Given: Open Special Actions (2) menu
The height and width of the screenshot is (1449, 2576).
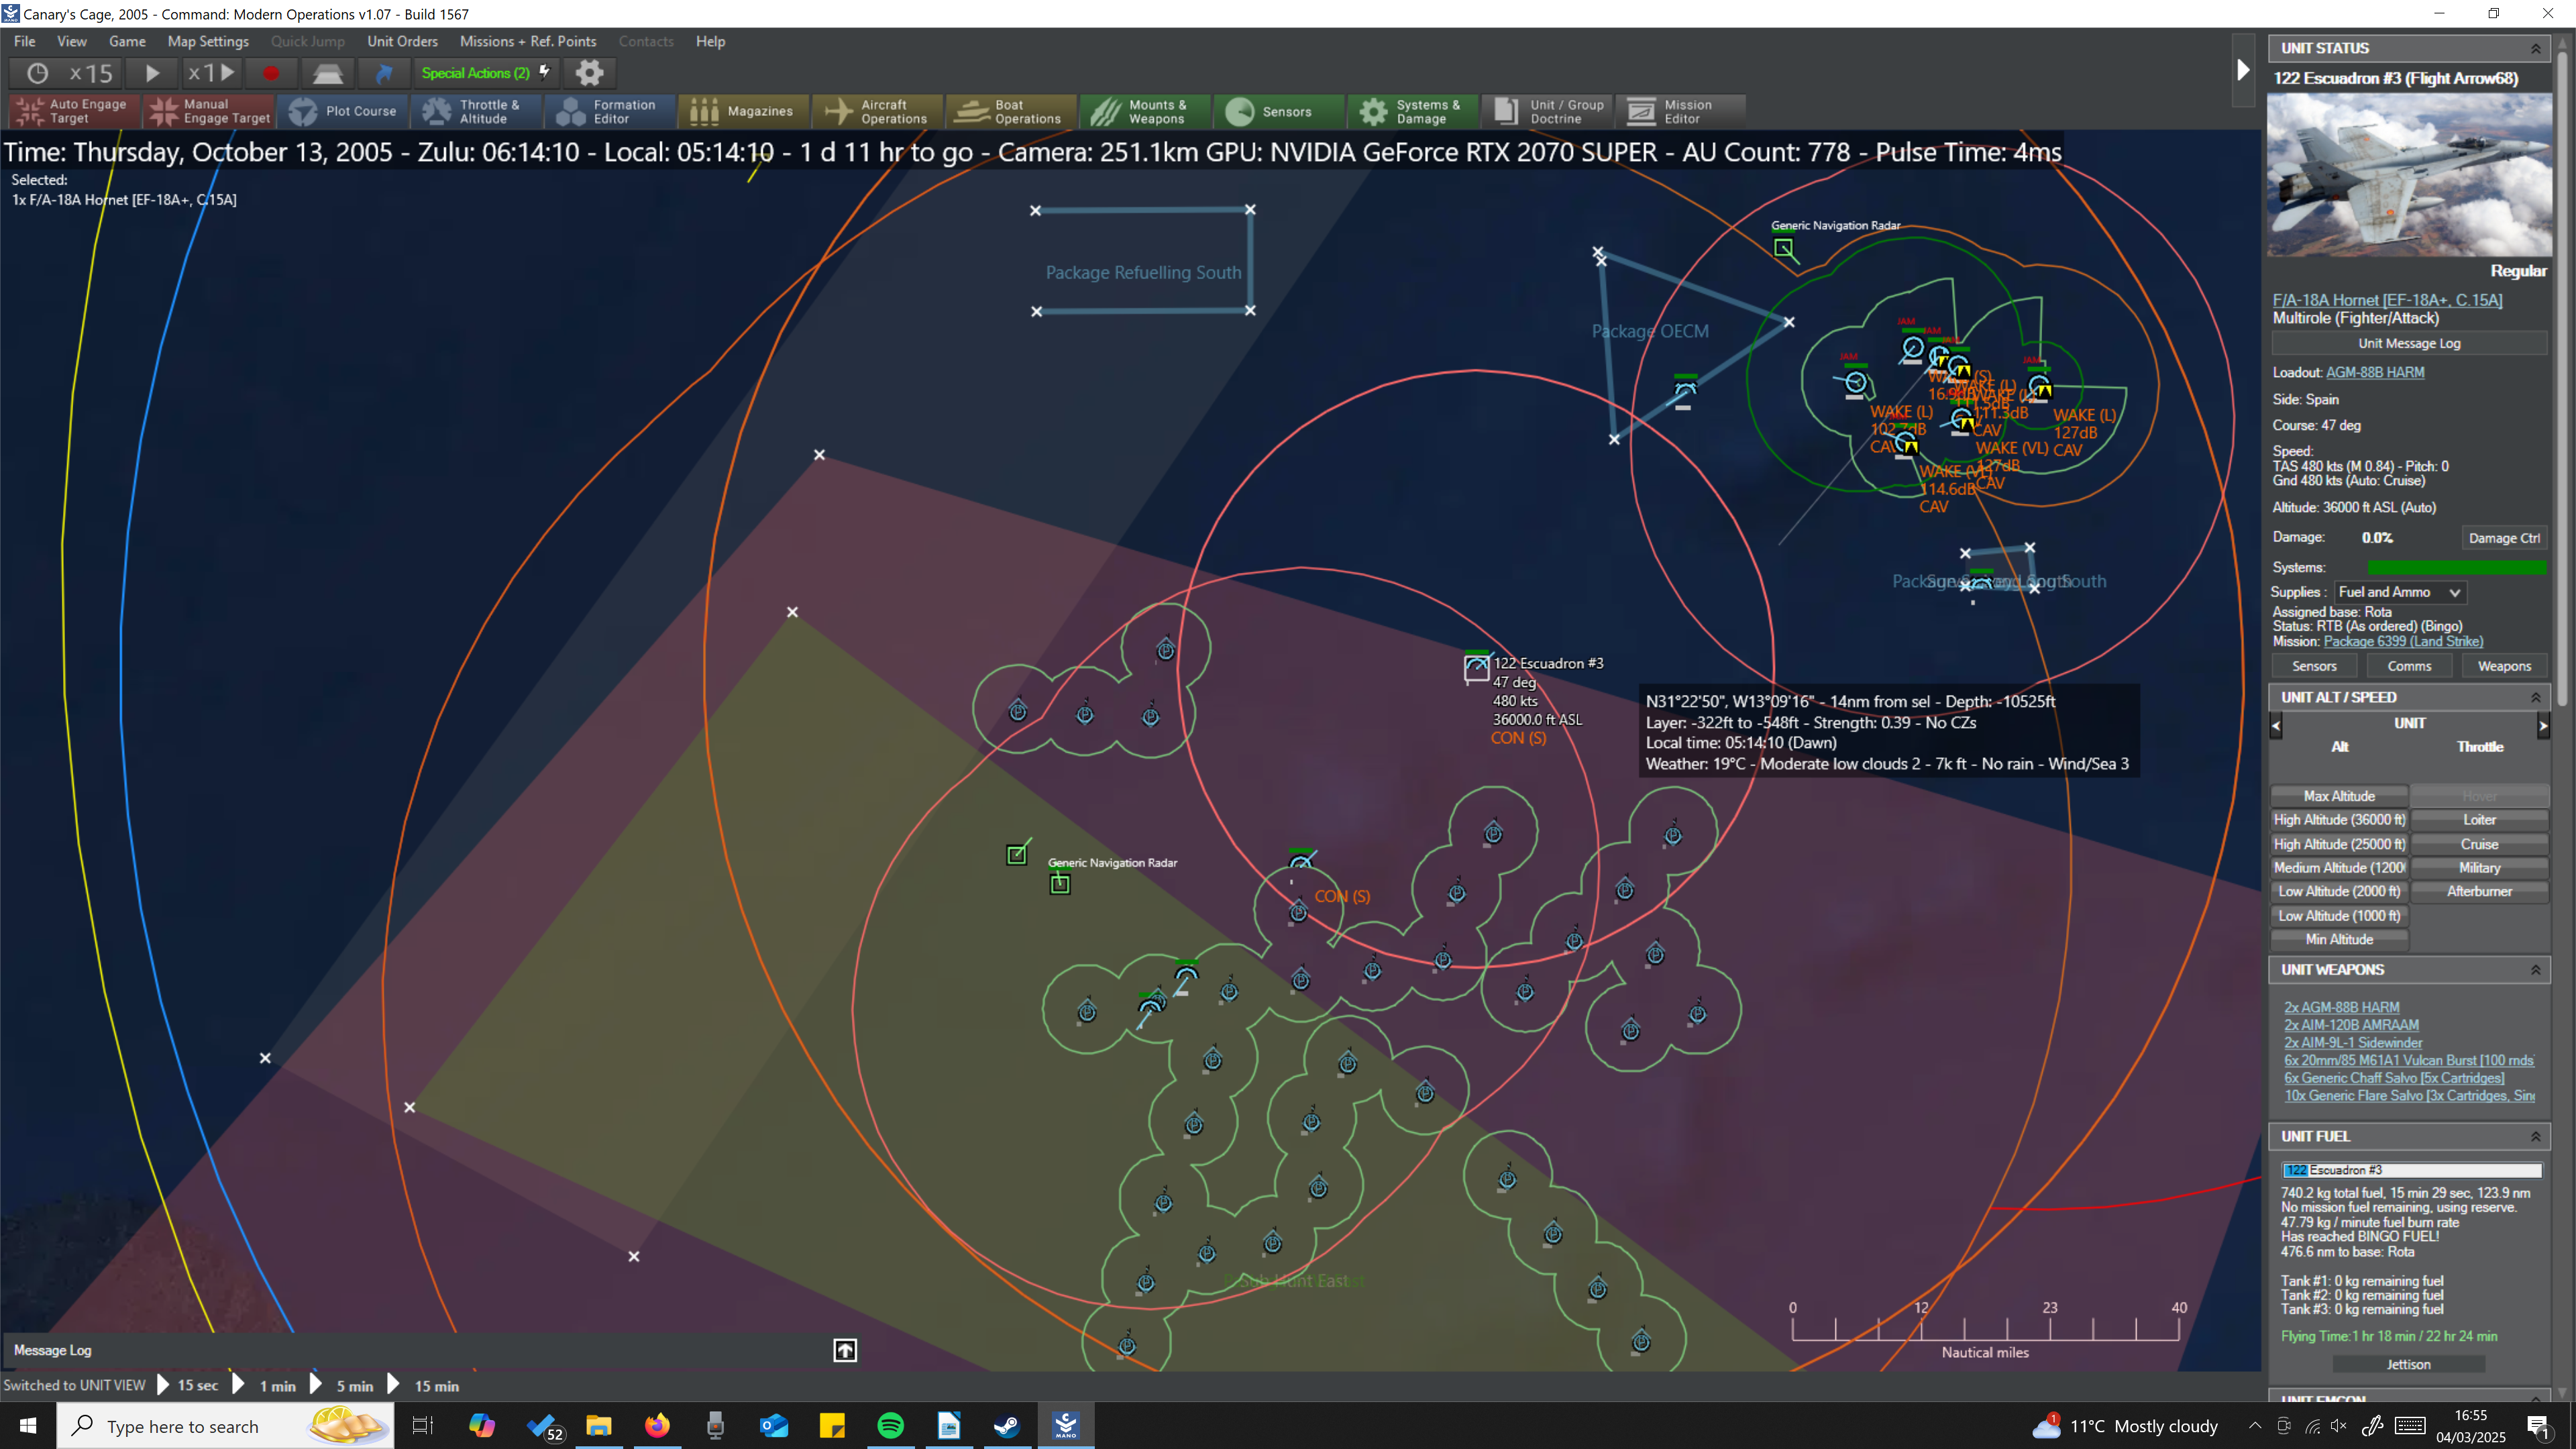Looking at the screenshot, I should (486, 73).
